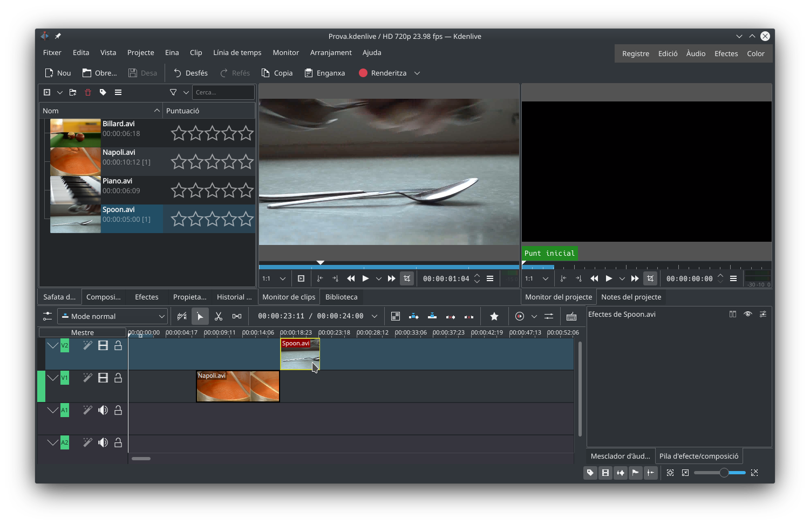
Task: Switch to the Efectes workspace
Action: [726, 53]
